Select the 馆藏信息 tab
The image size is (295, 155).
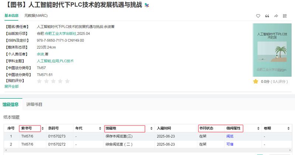click(x=11, y=104)
